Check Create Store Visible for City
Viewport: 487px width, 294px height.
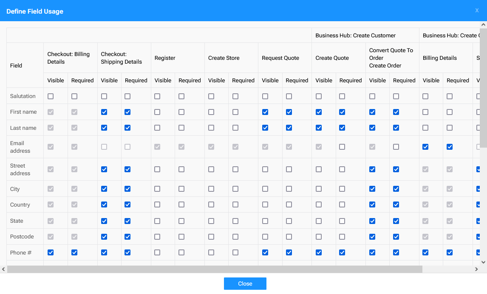[x=211, y=189]
